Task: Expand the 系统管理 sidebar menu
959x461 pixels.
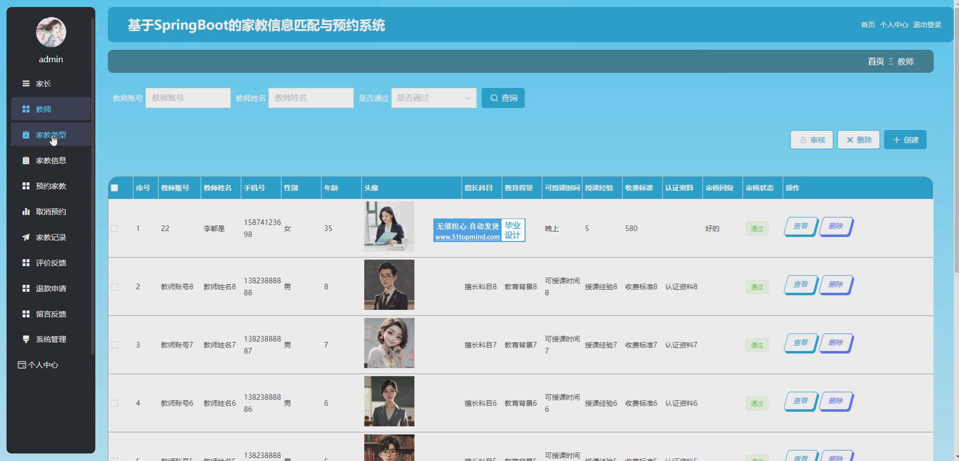Action: tap(51, 339)
